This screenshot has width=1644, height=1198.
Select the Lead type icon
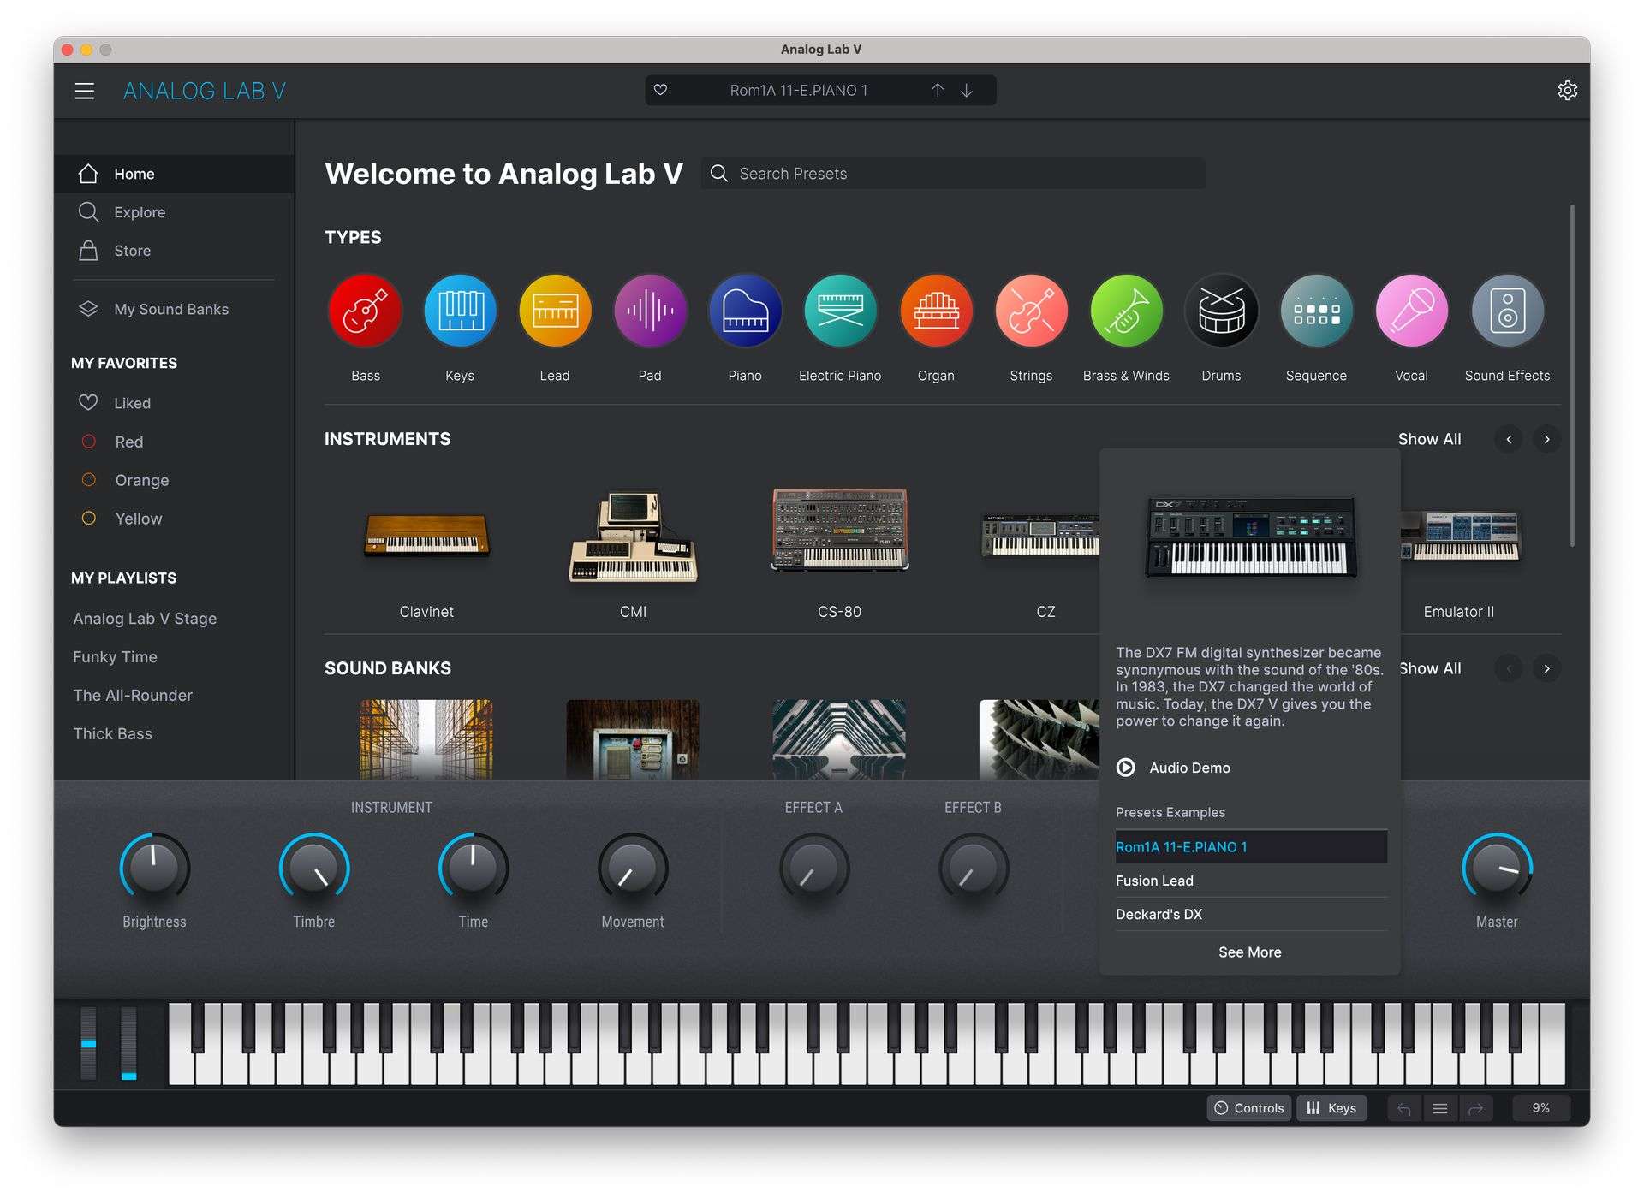555,311
